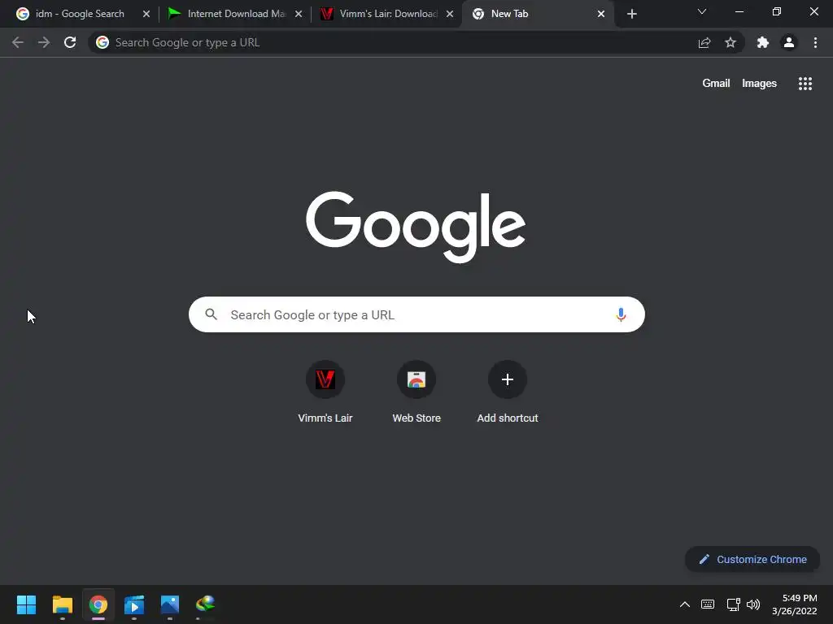The height and width of the screenshot is (624, 833).
Task: Bookmark this tab with the star icon
Action: [x=731, y=42]
